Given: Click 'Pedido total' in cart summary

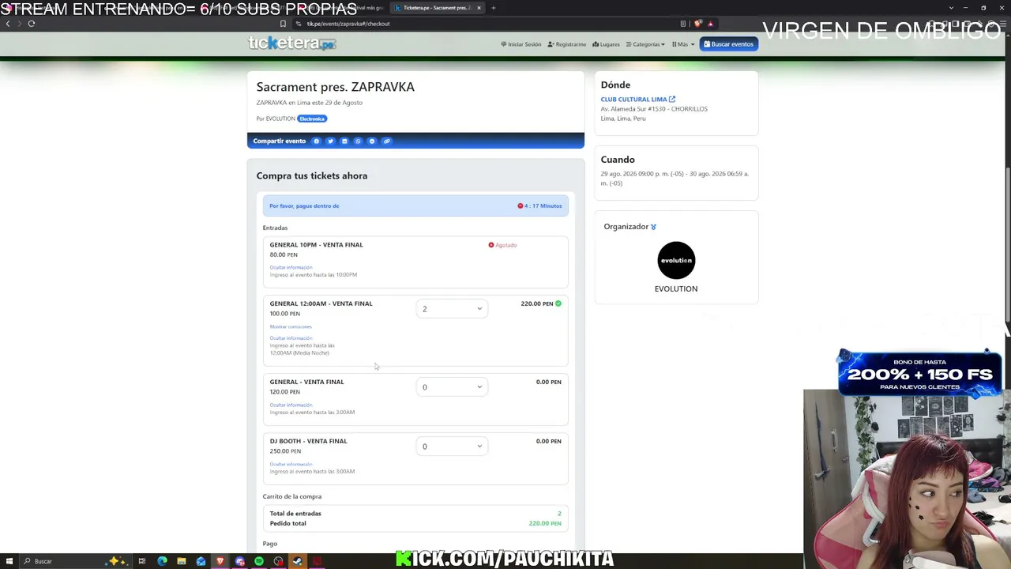Looking at the screenshot, I should point(288,523).
